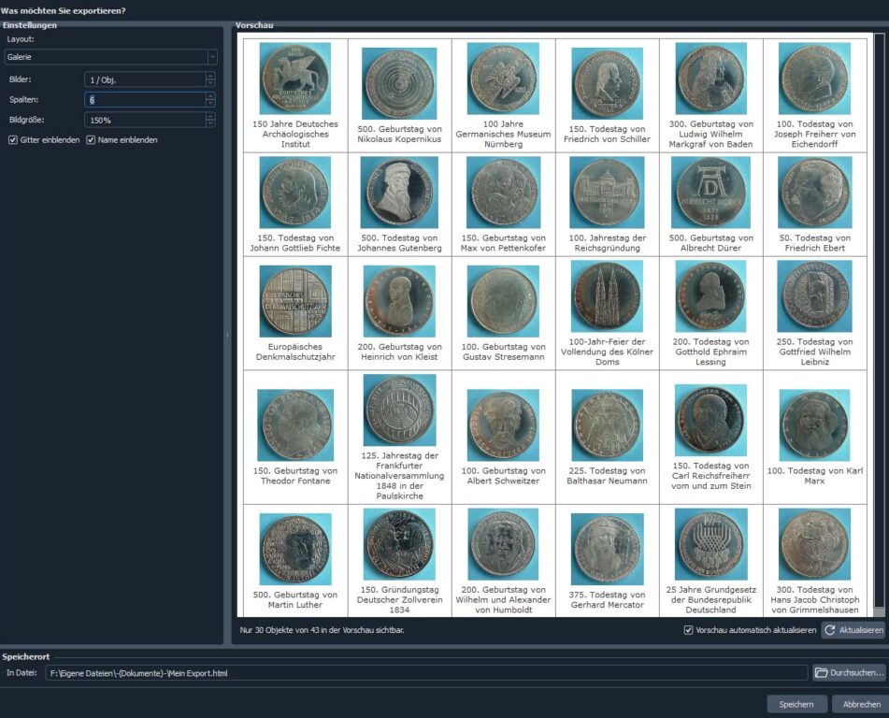
Task: Click the Durchsuchen folder icon button
Action: 849,672
